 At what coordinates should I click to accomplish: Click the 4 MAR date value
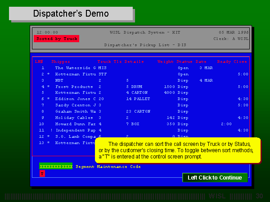[206, 80]
